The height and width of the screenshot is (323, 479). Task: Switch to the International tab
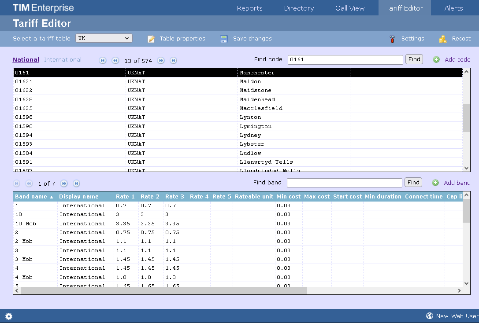click(x=63, y=60)
